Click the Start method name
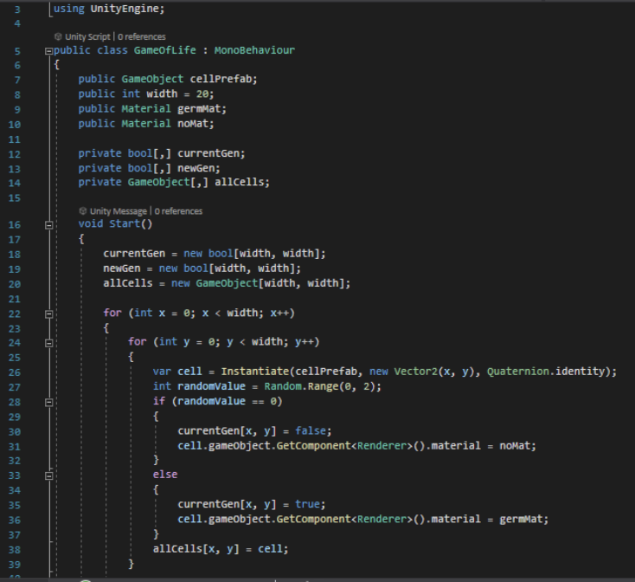 point(125,223)
